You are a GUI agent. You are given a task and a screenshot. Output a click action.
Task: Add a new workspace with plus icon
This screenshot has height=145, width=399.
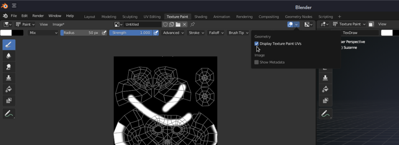339,16
